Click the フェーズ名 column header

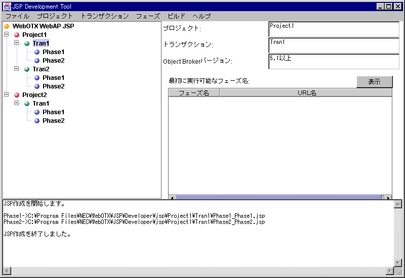(194, 93)
